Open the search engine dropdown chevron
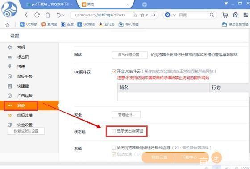The width and height of the screenshot is (250, 169). (174, 15)
